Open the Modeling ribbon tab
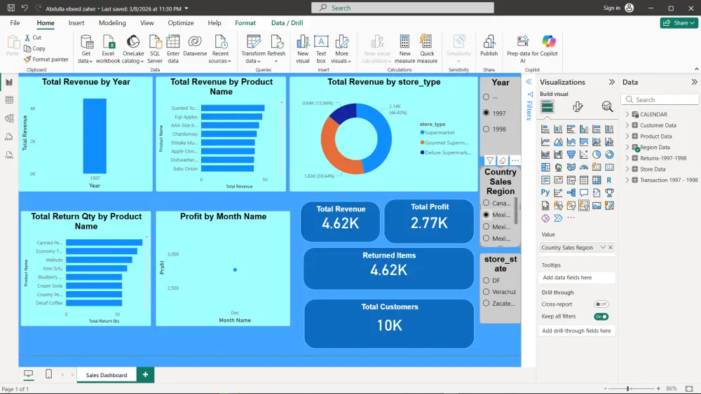Screen dimensions: 701x394 [x=112, y=23]
